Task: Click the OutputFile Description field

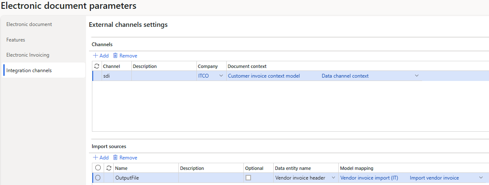Action: click(211, 178)
